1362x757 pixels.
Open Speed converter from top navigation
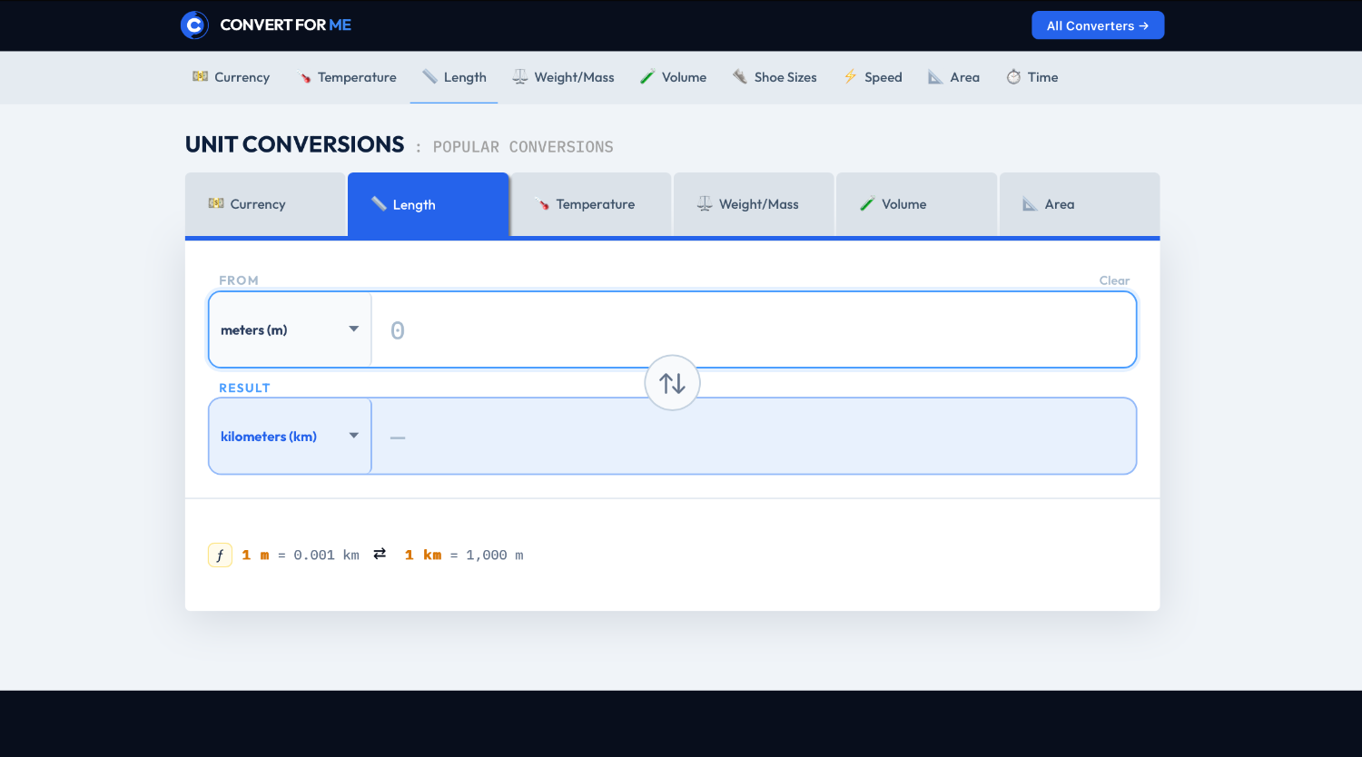point(873,77)
